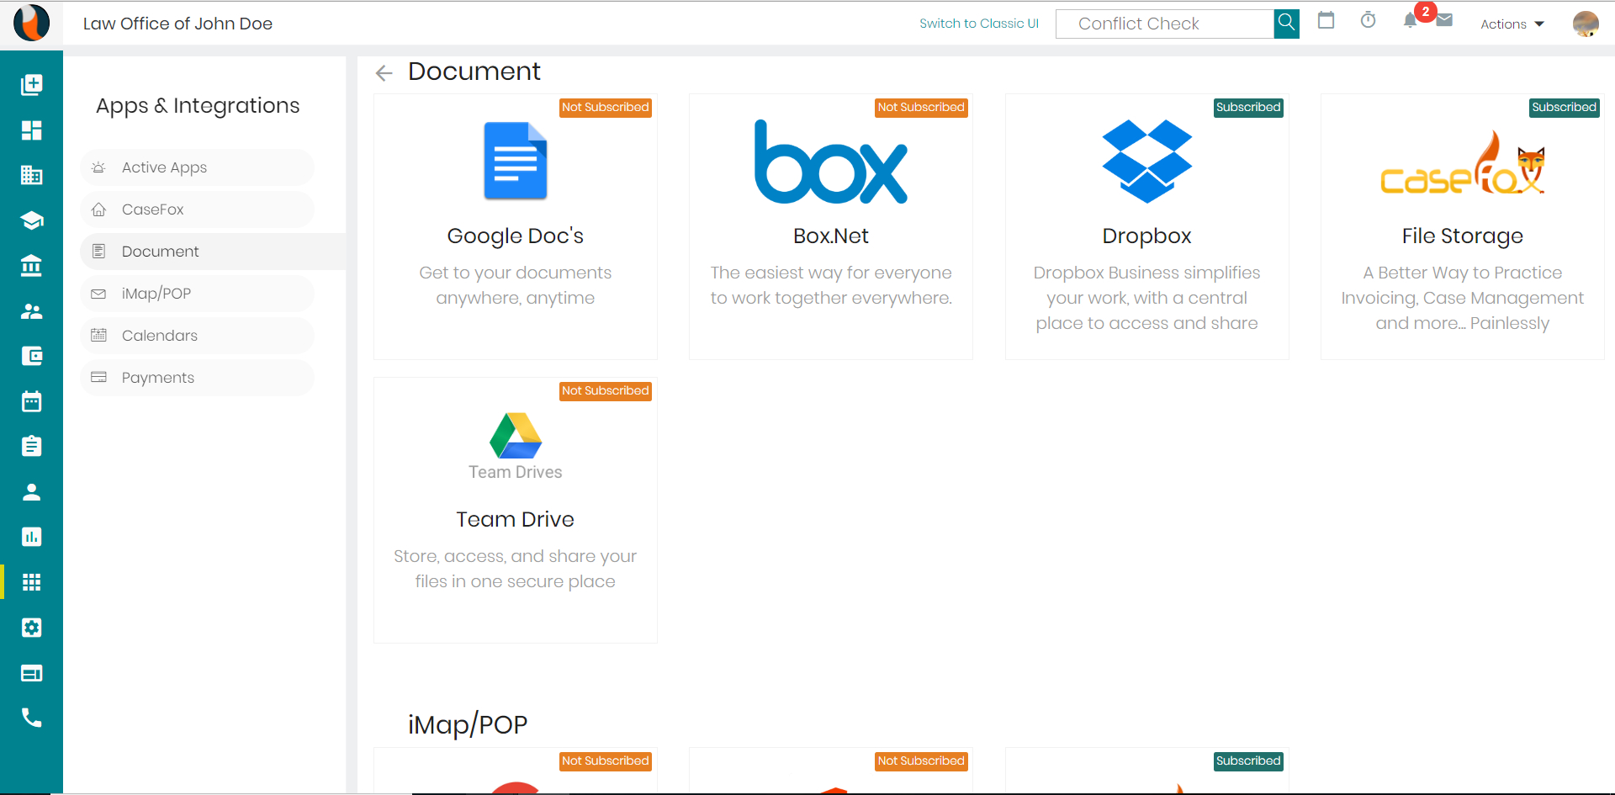The image size is (1615, 795).
Task: Open the calendar icon in header
Action: (1326, 20)
